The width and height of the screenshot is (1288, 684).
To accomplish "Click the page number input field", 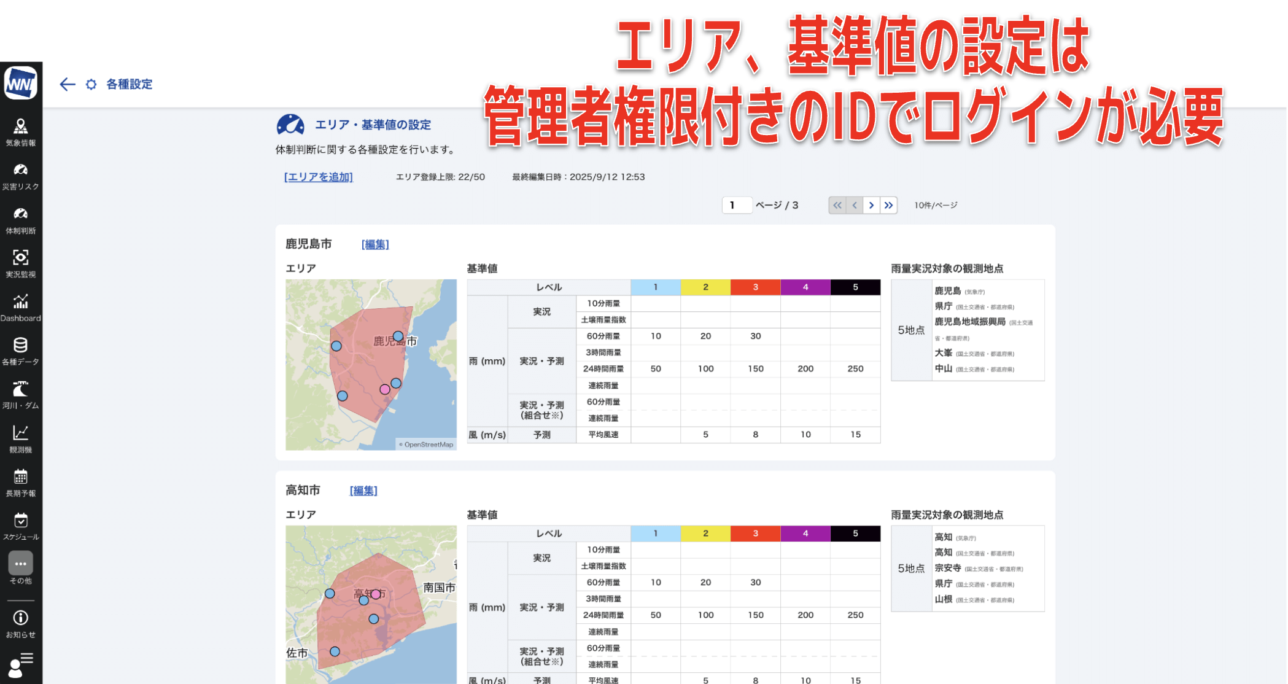I will [x=737, y=205].
